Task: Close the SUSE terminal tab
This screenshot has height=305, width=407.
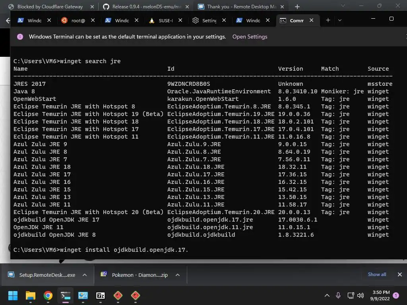Action: click(180, 20)
